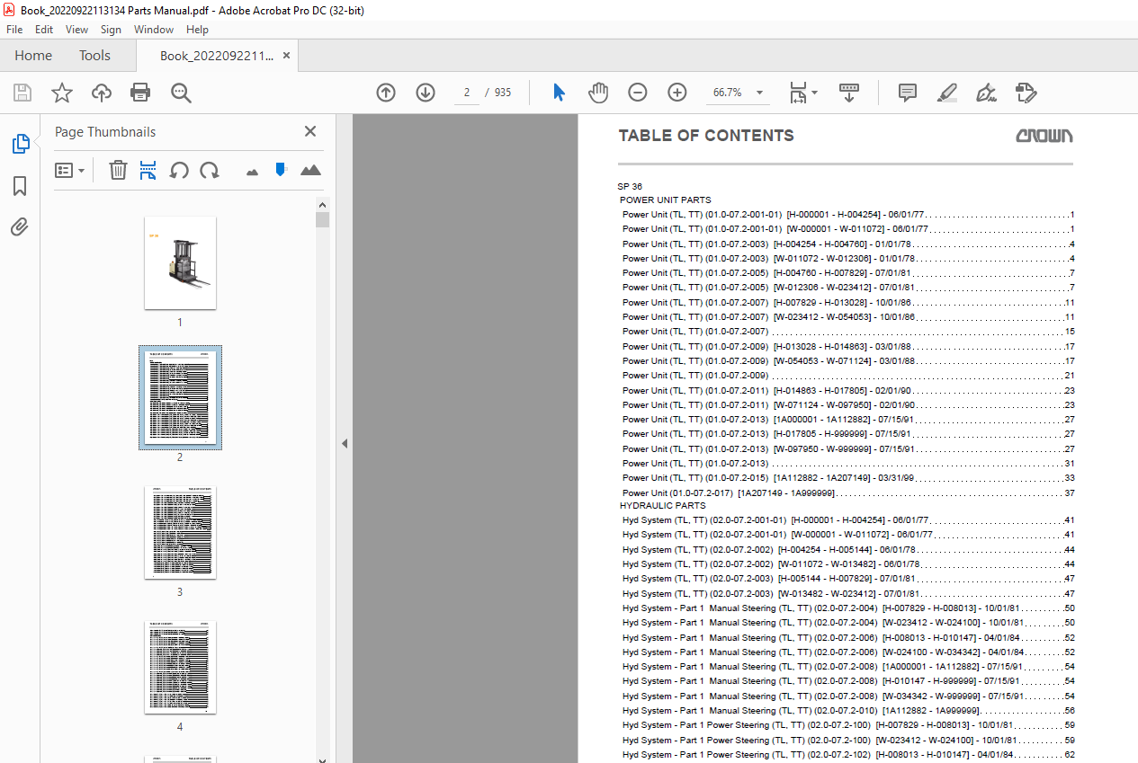Rotate pages clockwise in thumbnails panel

pos(210,170)
